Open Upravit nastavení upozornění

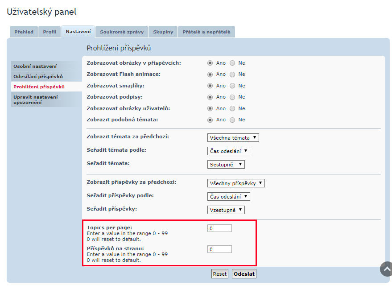coord(46,99)
